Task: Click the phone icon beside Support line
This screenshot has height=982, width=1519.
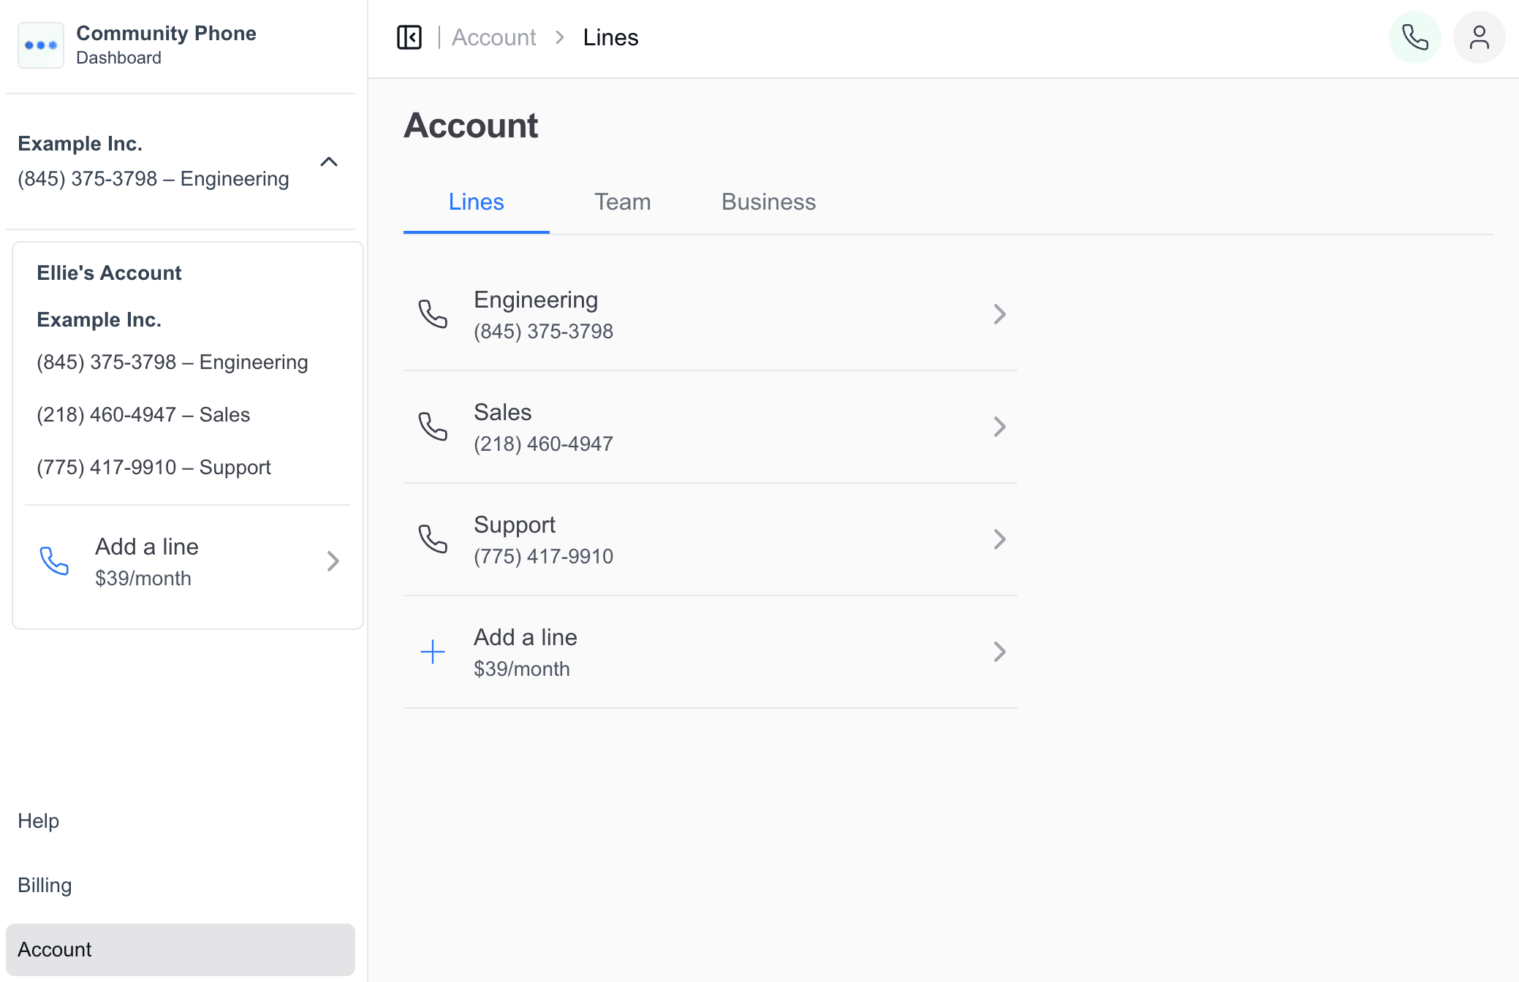Action: coord(433,539)
